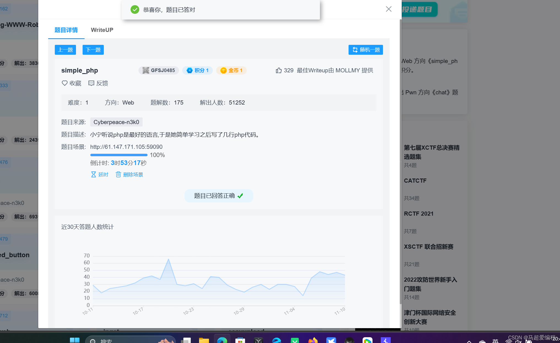Image resolution: width=560 pixels, height=343 pixels.
Task: Click the shuffle icon on 随机一题 button
Action: 355,50
